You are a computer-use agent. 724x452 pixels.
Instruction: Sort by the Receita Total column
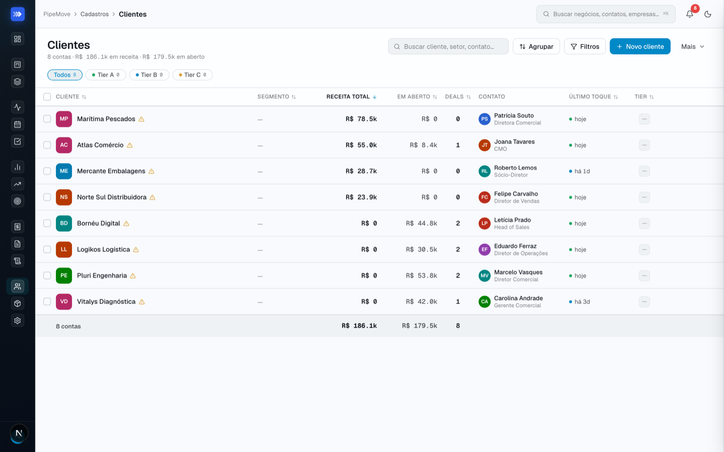point(351,97)
